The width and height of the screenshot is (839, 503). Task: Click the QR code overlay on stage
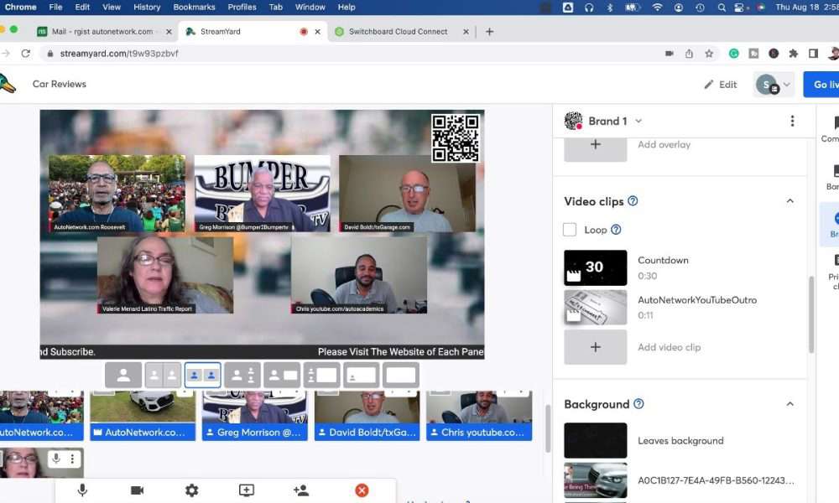point(456,138)
